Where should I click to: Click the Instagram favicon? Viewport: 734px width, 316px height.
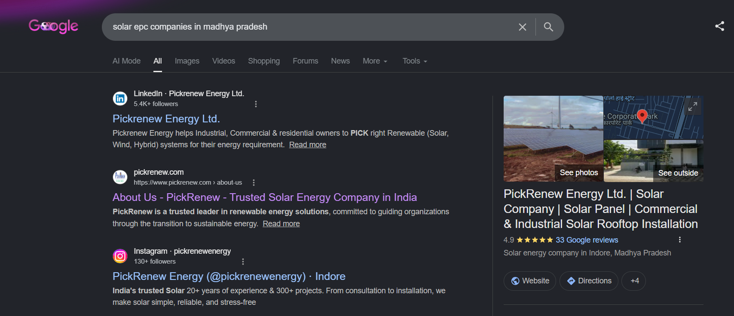point(120,256)
